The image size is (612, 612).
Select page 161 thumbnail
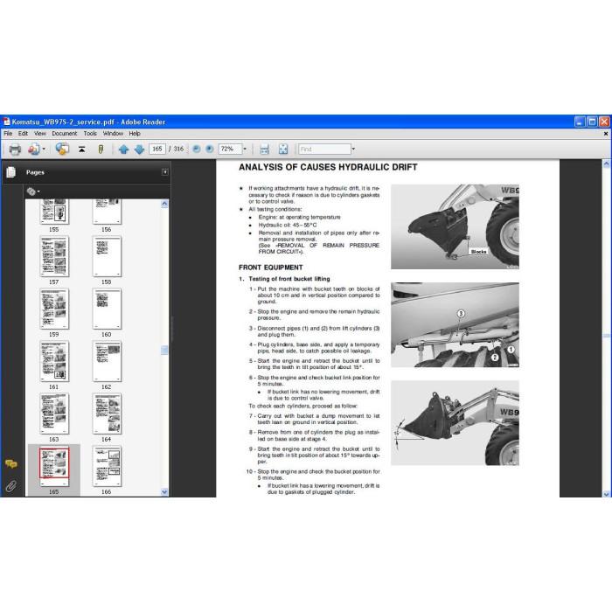54,361
